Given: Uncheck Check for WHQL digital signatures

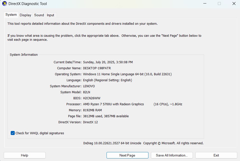Looking at the screenshot, I should 12,133.
